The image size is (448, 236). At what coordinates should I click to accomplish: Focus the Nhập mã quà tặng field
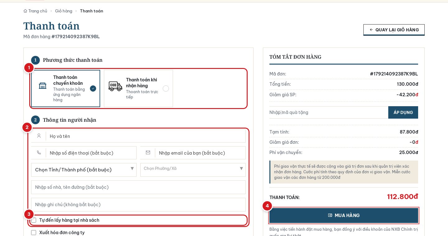[x=329, y=112]
